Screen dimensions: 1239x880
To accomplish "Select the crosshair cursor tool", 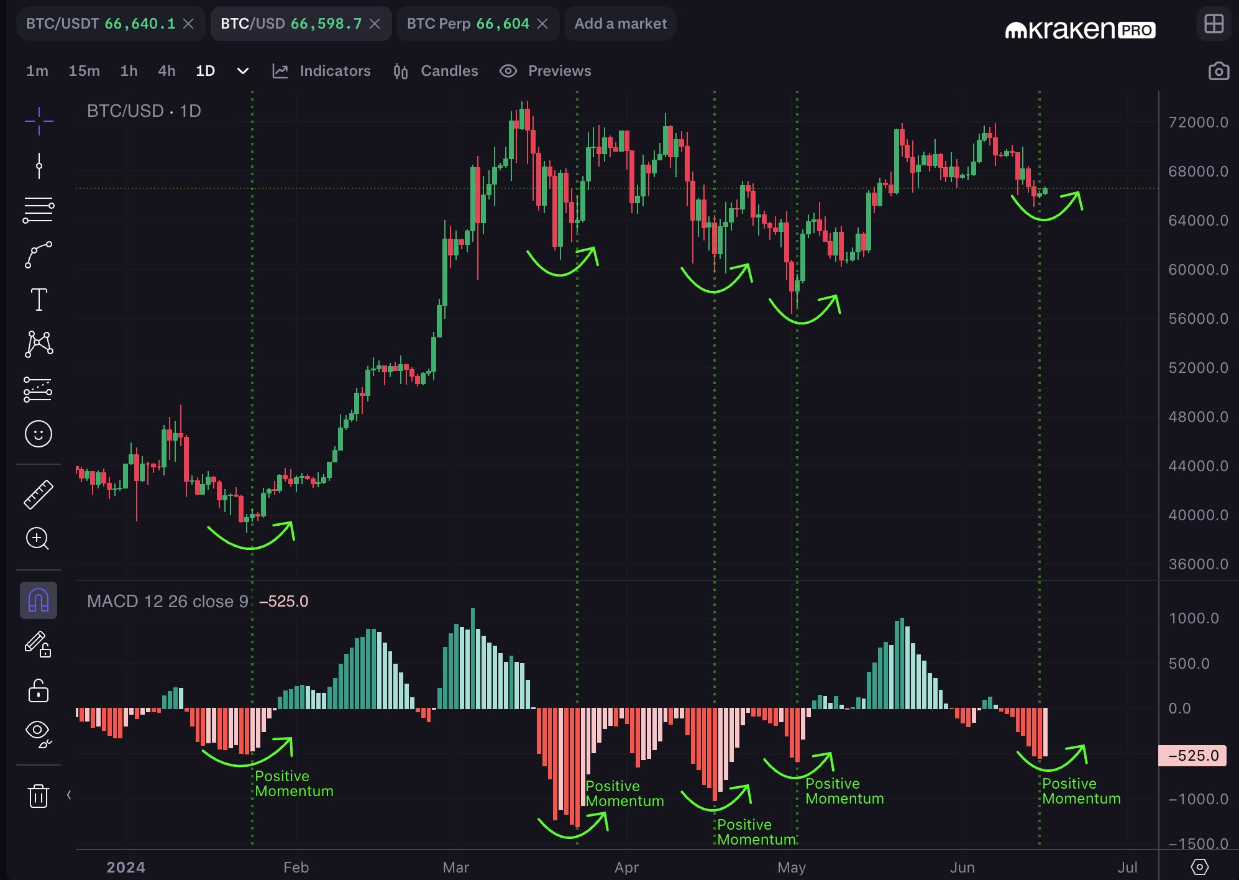I will point(39,121).
